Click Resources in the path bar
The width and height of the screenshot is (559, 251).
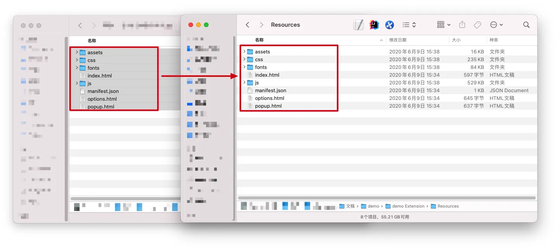point(445,206)
